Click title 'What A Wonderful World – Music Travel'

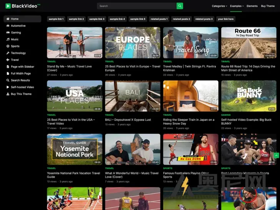[x=132, y=175]
